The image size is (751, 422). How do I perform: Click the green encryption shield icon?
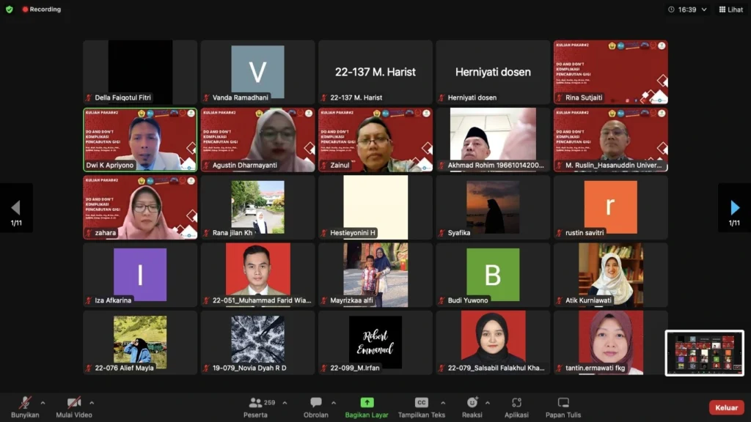(x=9, y=9)
